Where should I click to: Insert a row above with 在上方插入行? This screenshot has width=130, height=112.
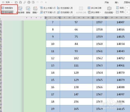coord(48,8)
